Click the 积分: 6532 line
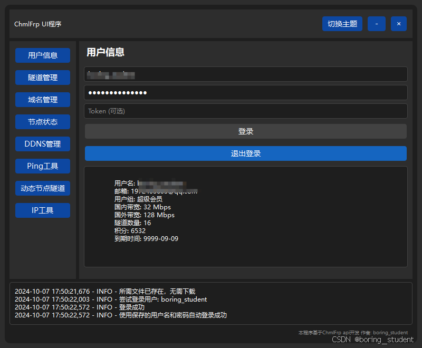This screenshot has width=422, height=348. point(130,231)
